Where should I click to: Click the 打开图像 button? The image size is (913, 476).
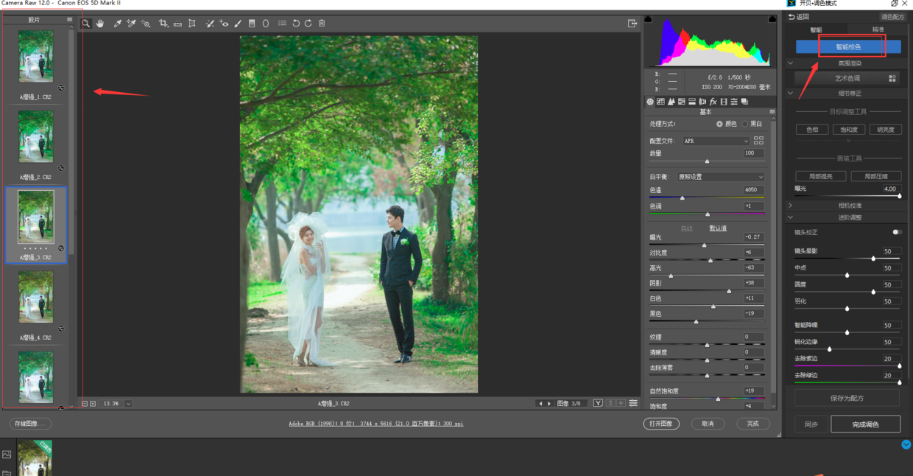(x=661, y=424)
